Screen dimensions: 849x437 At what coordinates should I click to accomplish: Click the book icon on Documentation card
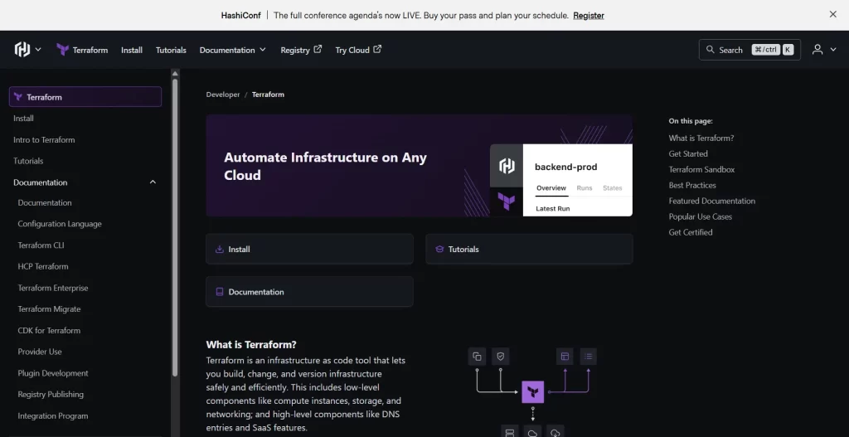tap(219, 291)
